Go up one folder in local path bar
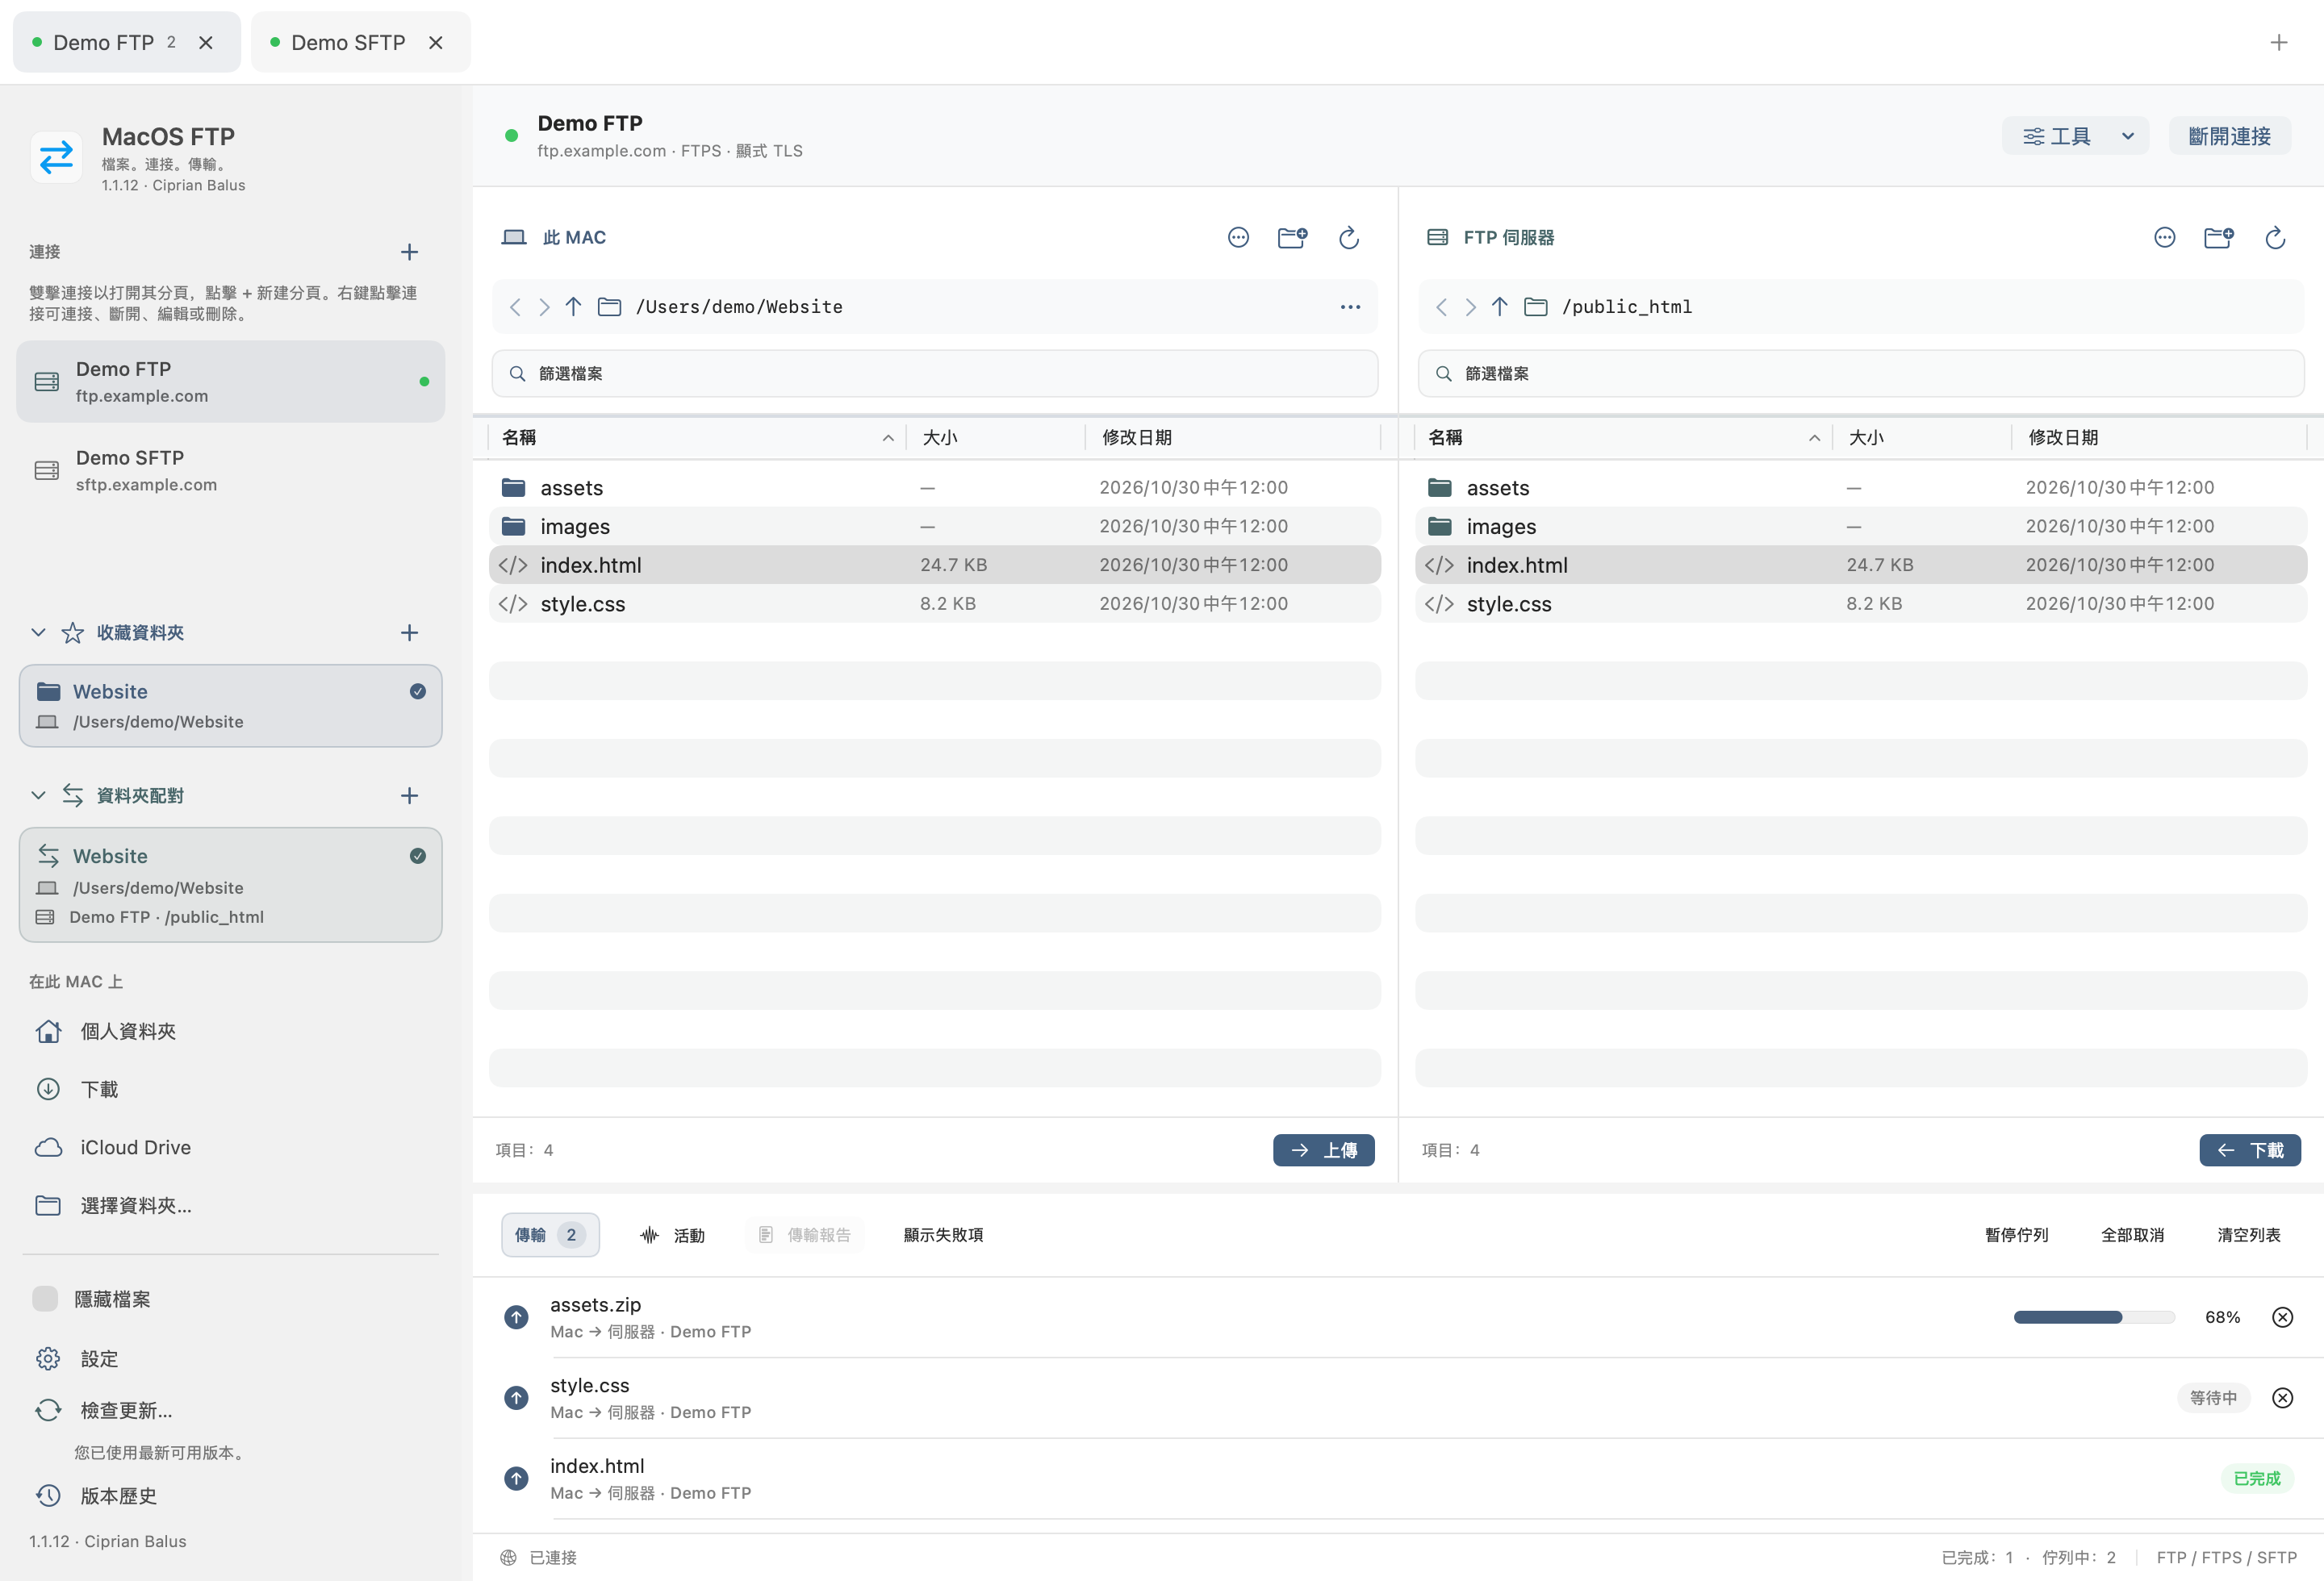This screenshot has width=2324, height=1581. pos(573,307)
